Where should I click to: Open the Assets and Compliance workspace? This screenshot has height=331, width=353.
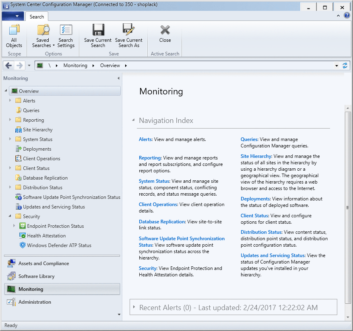62,264
